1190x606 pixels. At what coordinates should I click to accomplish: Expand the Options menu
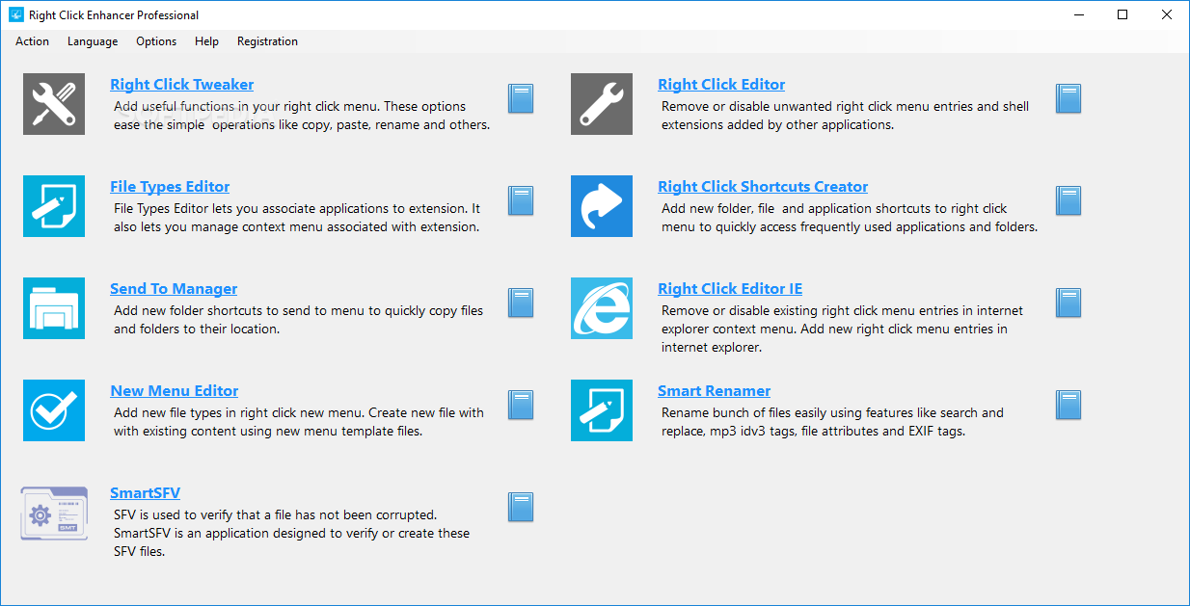[x=156, y=41]
